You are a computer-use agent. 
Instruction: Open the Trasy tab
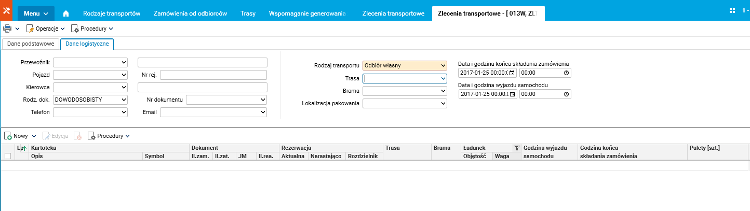[248, 13]
